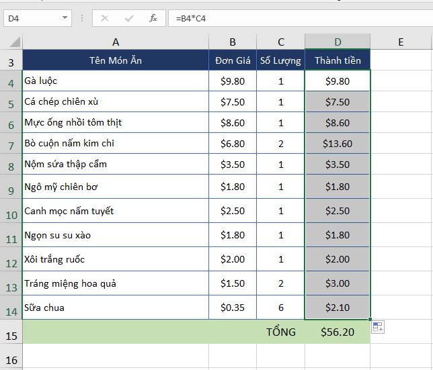Click the 'Tên Món Ăn' header cell
The height and width of the screenshot is (370, 433).
tap(116, 60)
